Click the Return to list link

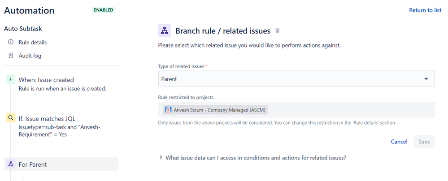(425, 10)
